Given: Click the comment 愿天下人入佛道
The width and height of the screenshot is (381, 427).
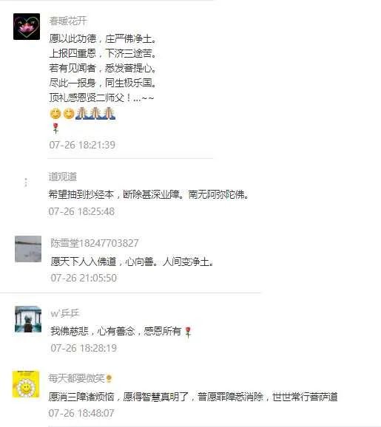Looking at the screenshot, I should coord(132,262).
